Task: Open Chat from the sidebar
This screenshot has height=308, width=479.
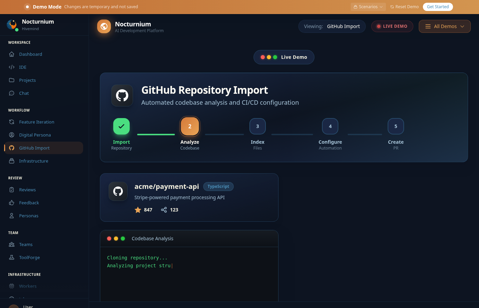Action: point(44,93)
